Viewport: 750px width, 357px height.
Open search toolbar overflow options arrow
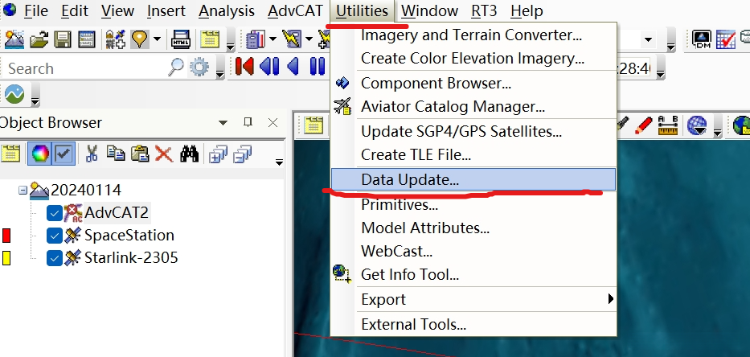(x=220, y=73)
